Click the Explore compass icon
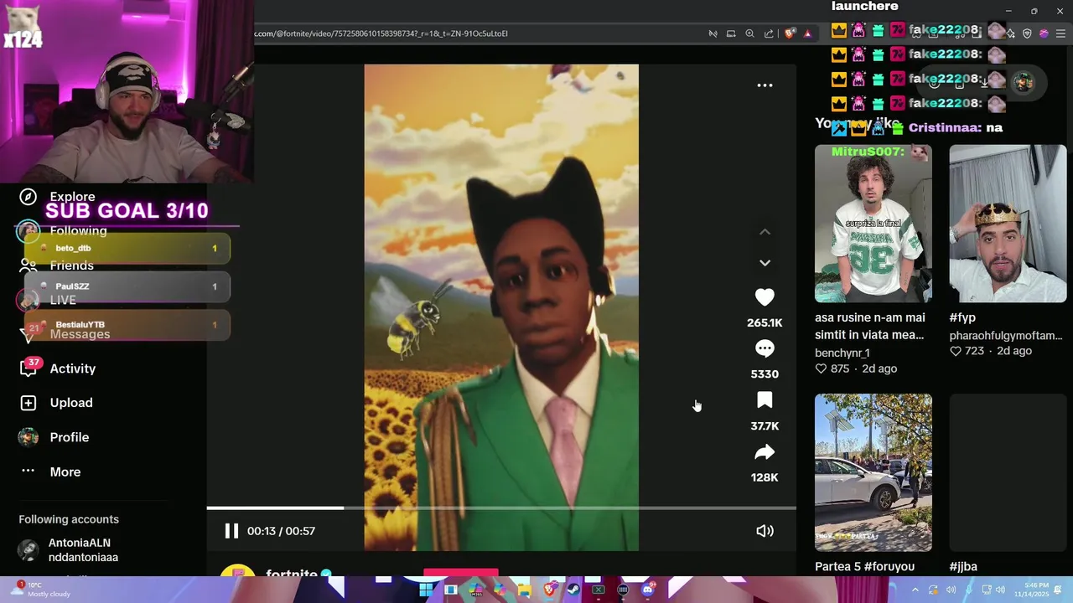The image size is (1073, 603). (29, 197)
